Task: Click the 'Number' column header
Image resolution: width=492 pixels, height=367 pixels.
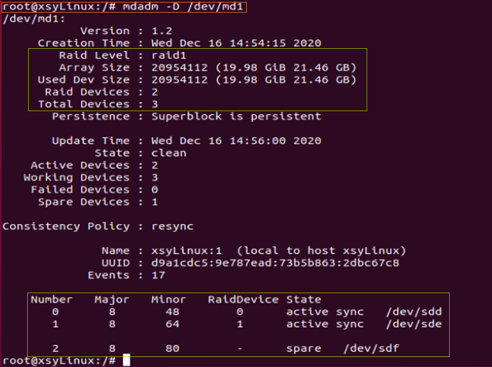Action: pyautogui.click(x=52, y=300)
